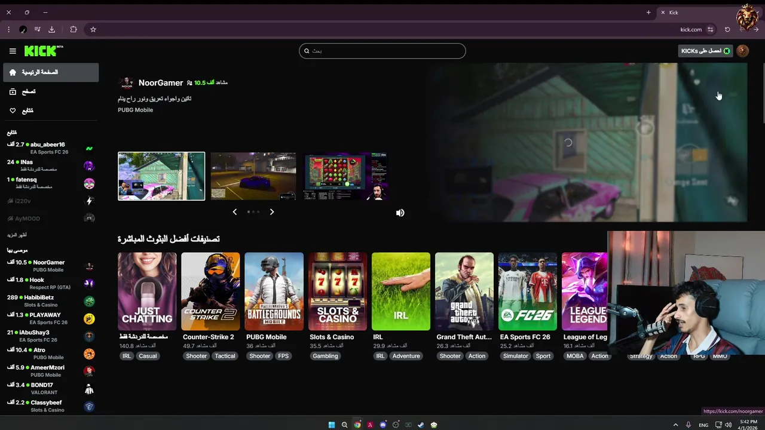Click the احصل على KICKs button
765x430 pixels.
coord(705,51)
